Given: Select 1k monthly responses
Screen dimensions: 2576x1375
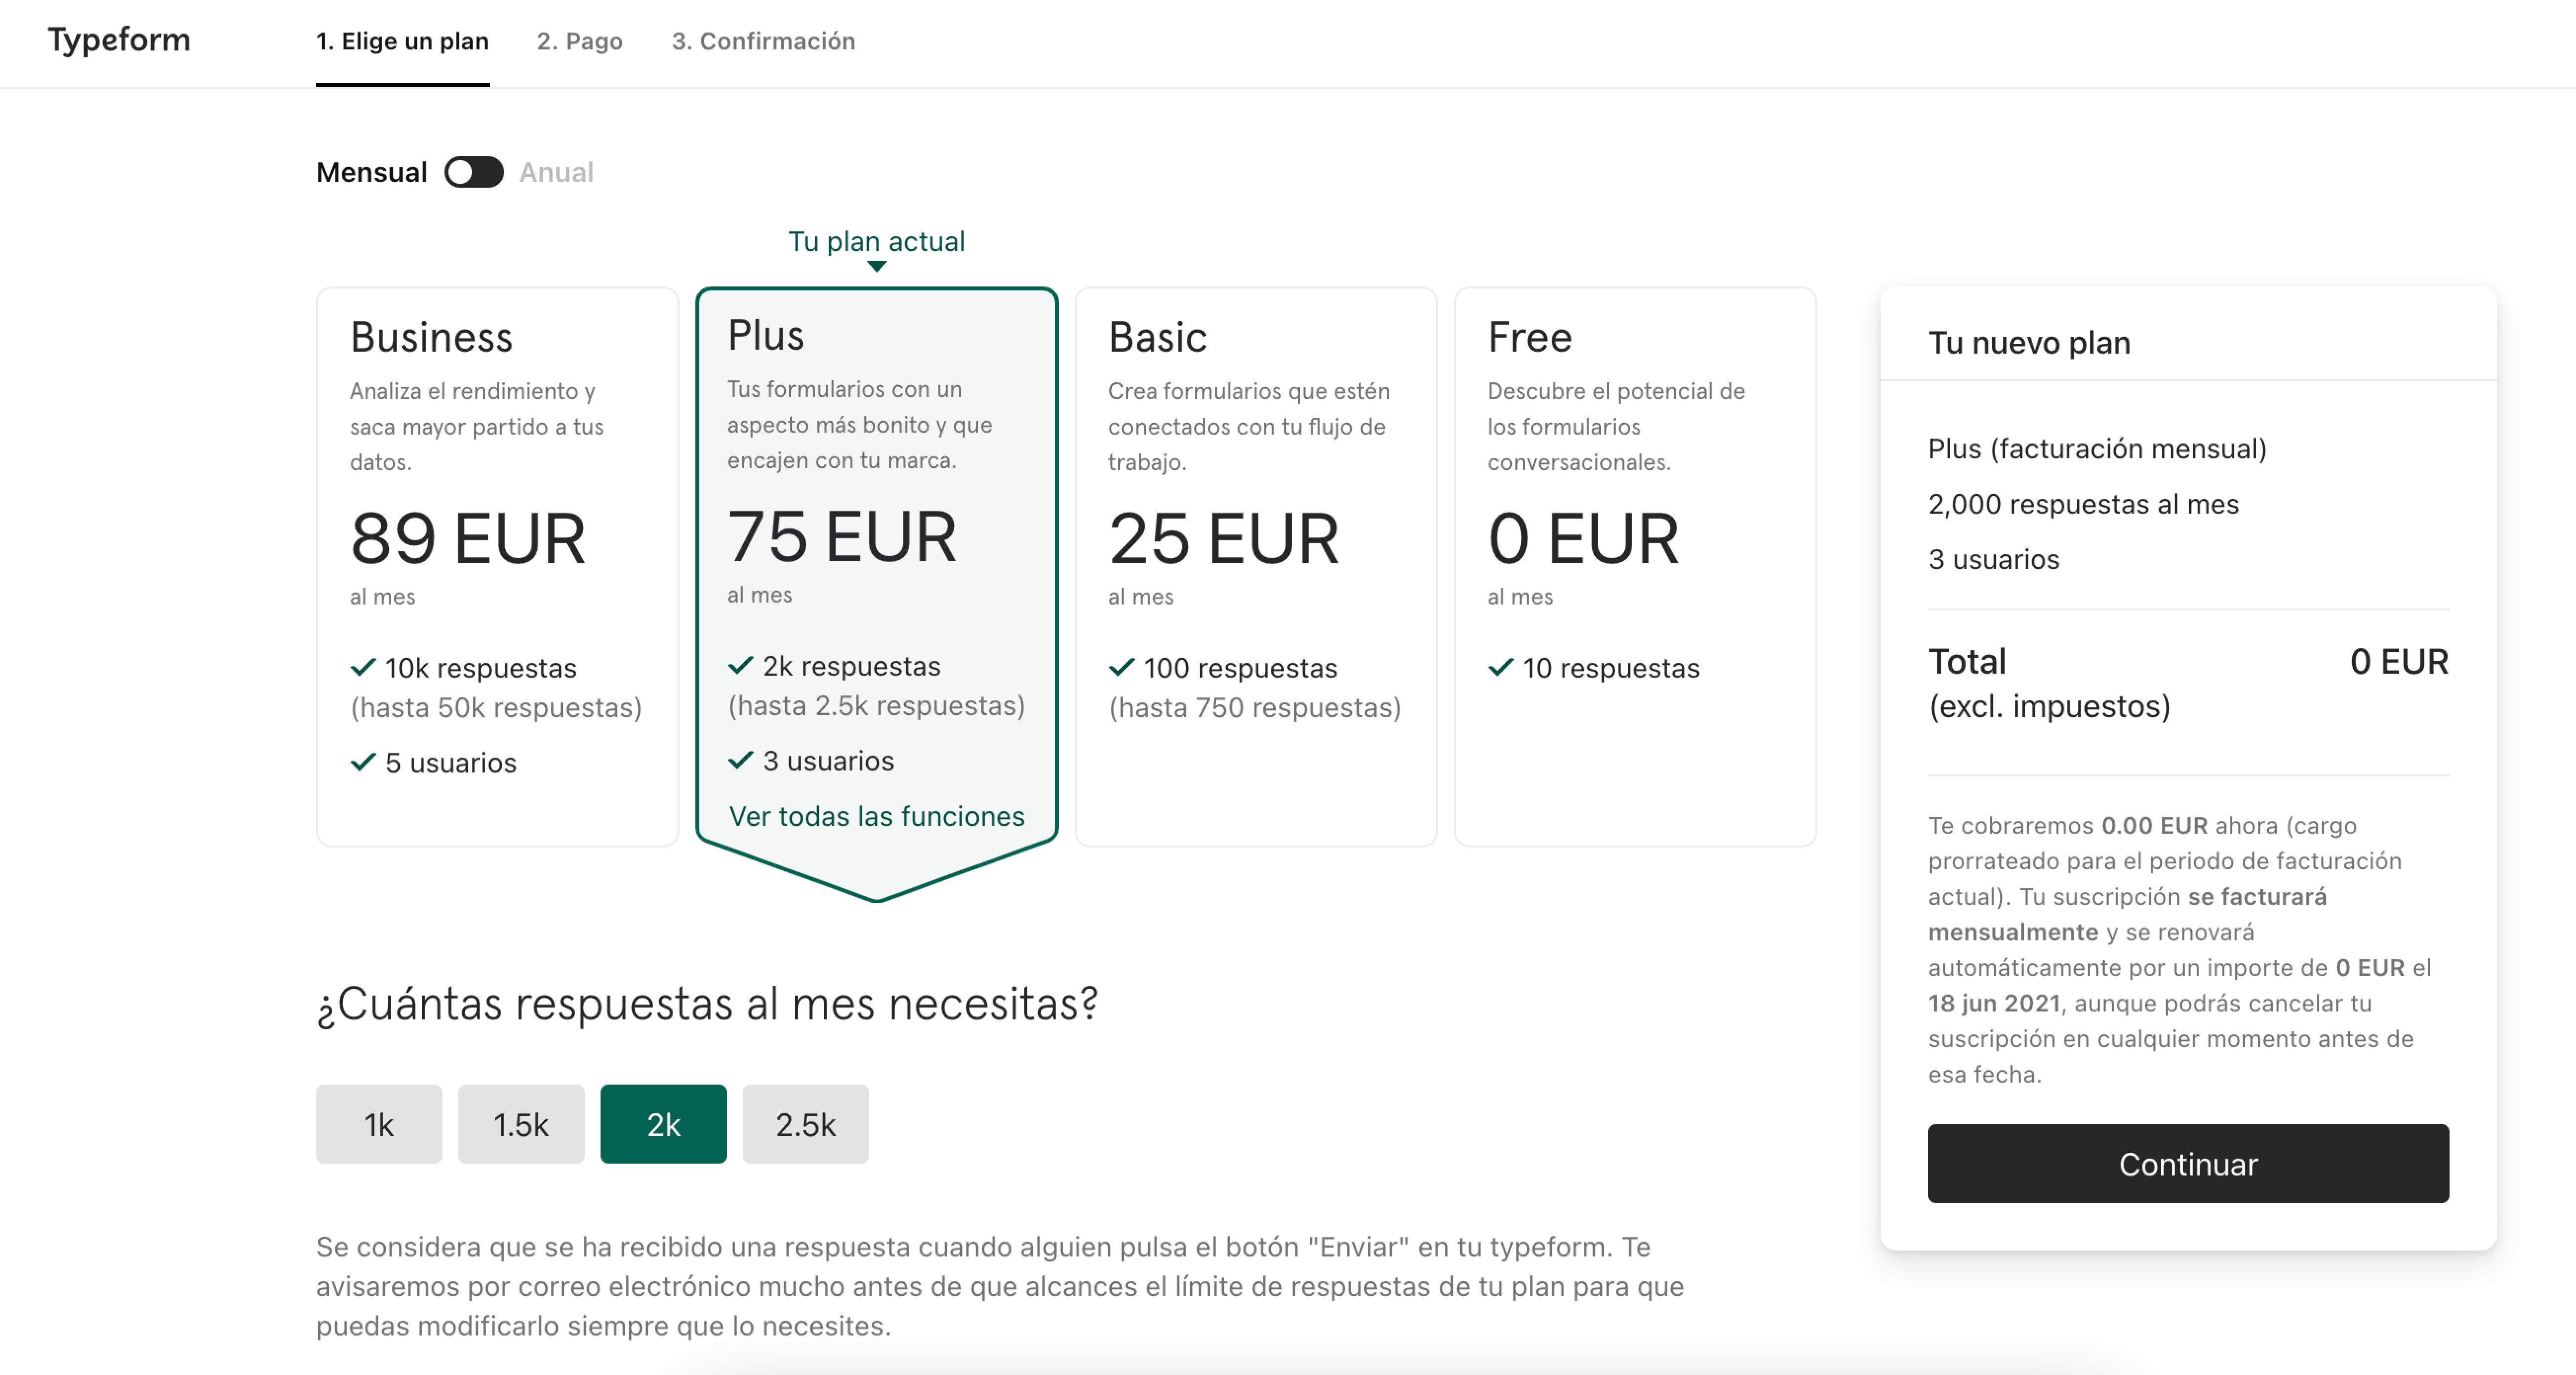Looking at the screenshot, I should click(379, 1124).
